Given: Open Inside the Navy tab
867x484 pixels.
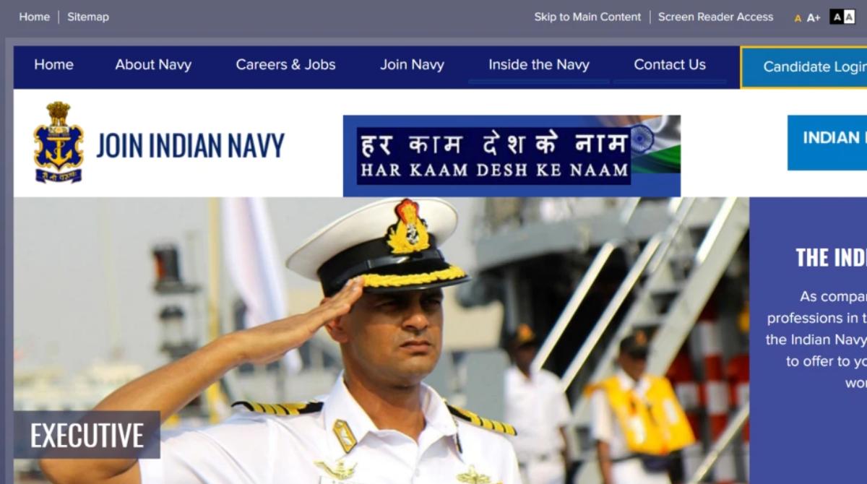Looking at the screenshot, I should coord(539,64).
